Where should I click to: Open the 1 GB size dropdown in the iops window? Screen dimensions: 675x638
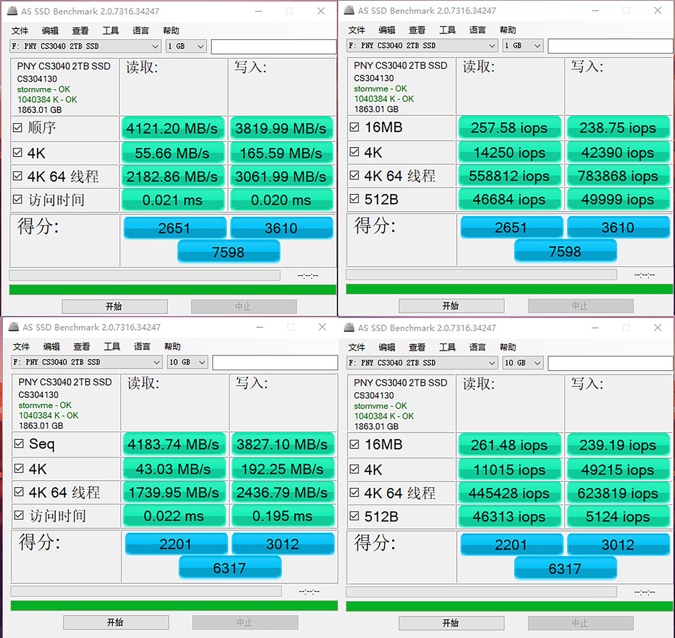pos(522,46)
